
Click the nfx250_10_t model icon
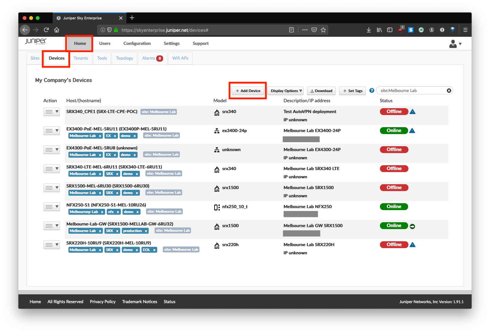217,207
